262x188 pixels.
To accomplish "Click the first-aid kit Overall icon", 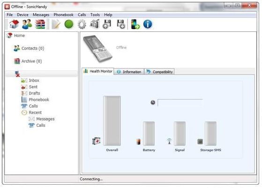I will coord(97,141).
